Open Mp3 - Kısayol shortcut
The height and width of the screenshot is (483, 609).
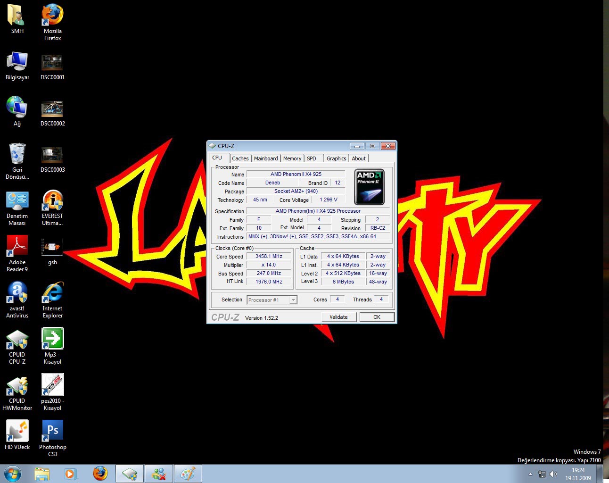tap(52, 346)
